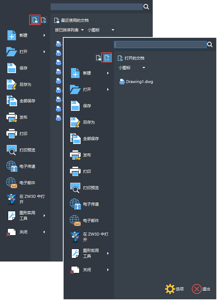Open 在 ZW3D 中打开 in the front menu
Image resolution: width=217 pixels, height=300 pixels.
click(91, 237)
